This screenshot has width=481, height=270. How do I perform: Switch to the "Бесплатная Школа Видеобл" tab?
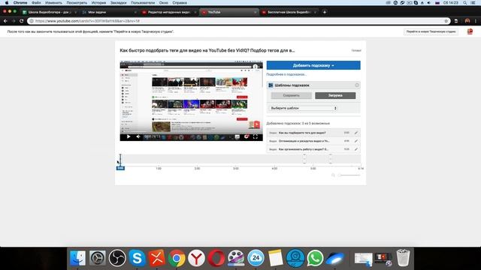point(289,12)
